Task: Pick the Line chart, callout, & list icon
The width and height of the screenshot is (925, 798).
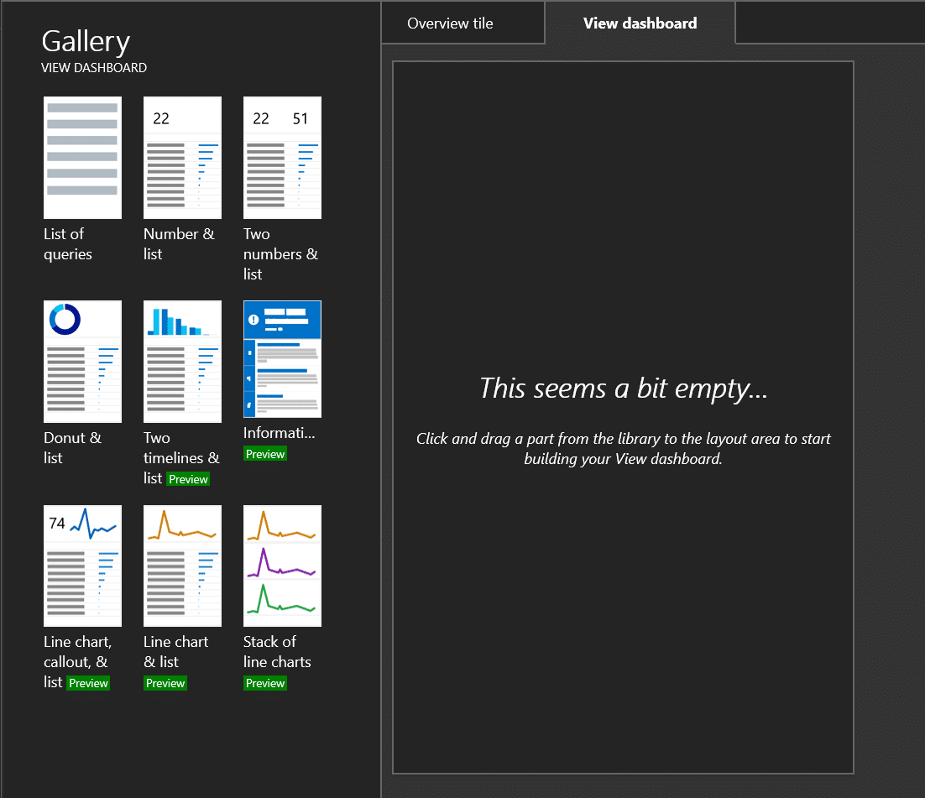Action: pos(82,566)
